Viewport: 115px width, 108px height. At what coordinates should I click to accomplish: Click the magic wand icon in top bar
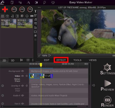coord(2,2)
